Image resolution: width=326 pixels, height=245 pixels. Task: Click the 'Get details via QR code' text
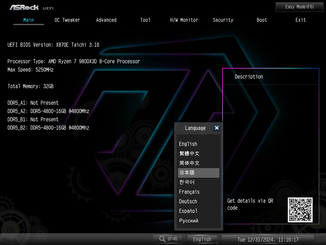click(250, 204)
